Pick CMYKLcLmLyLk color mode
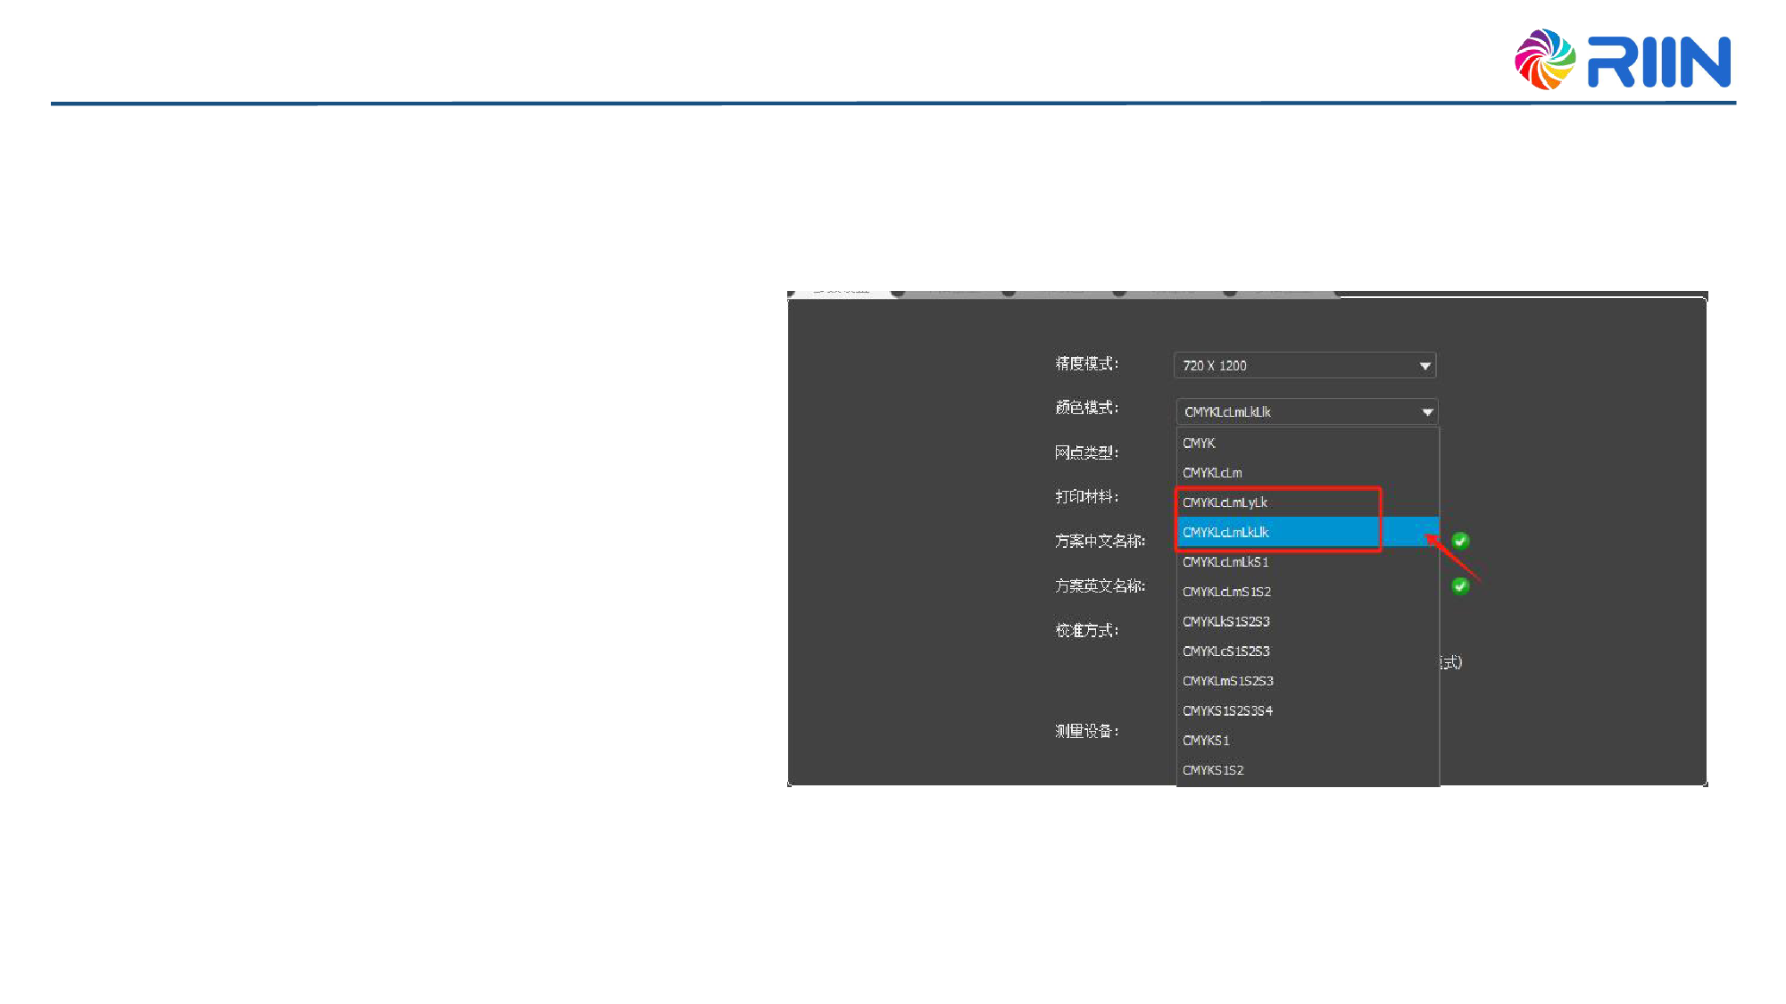The width and height of the screenshot is (1786, 1004). click(1225, 502)
